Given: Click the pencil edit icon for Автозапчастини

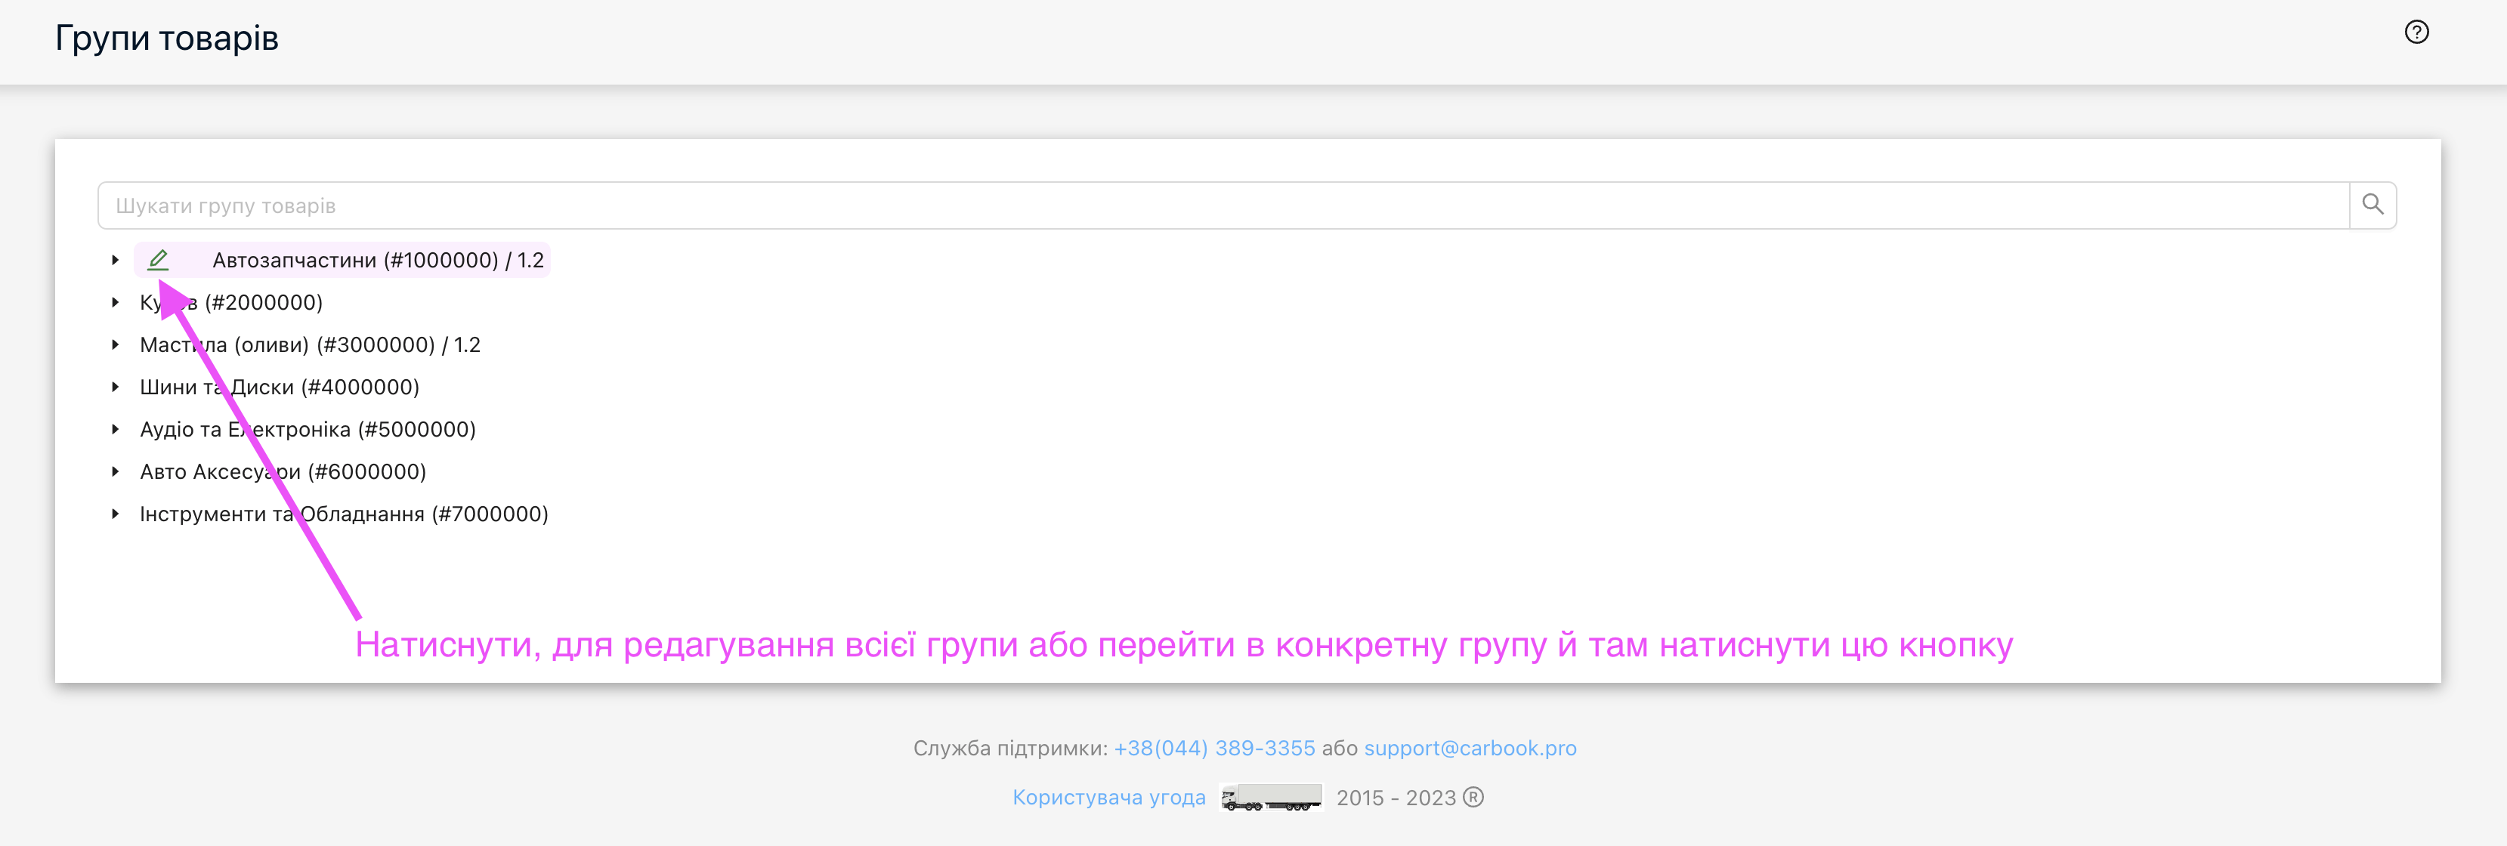Looking at the screenshot, I should (x=158, y=260).
